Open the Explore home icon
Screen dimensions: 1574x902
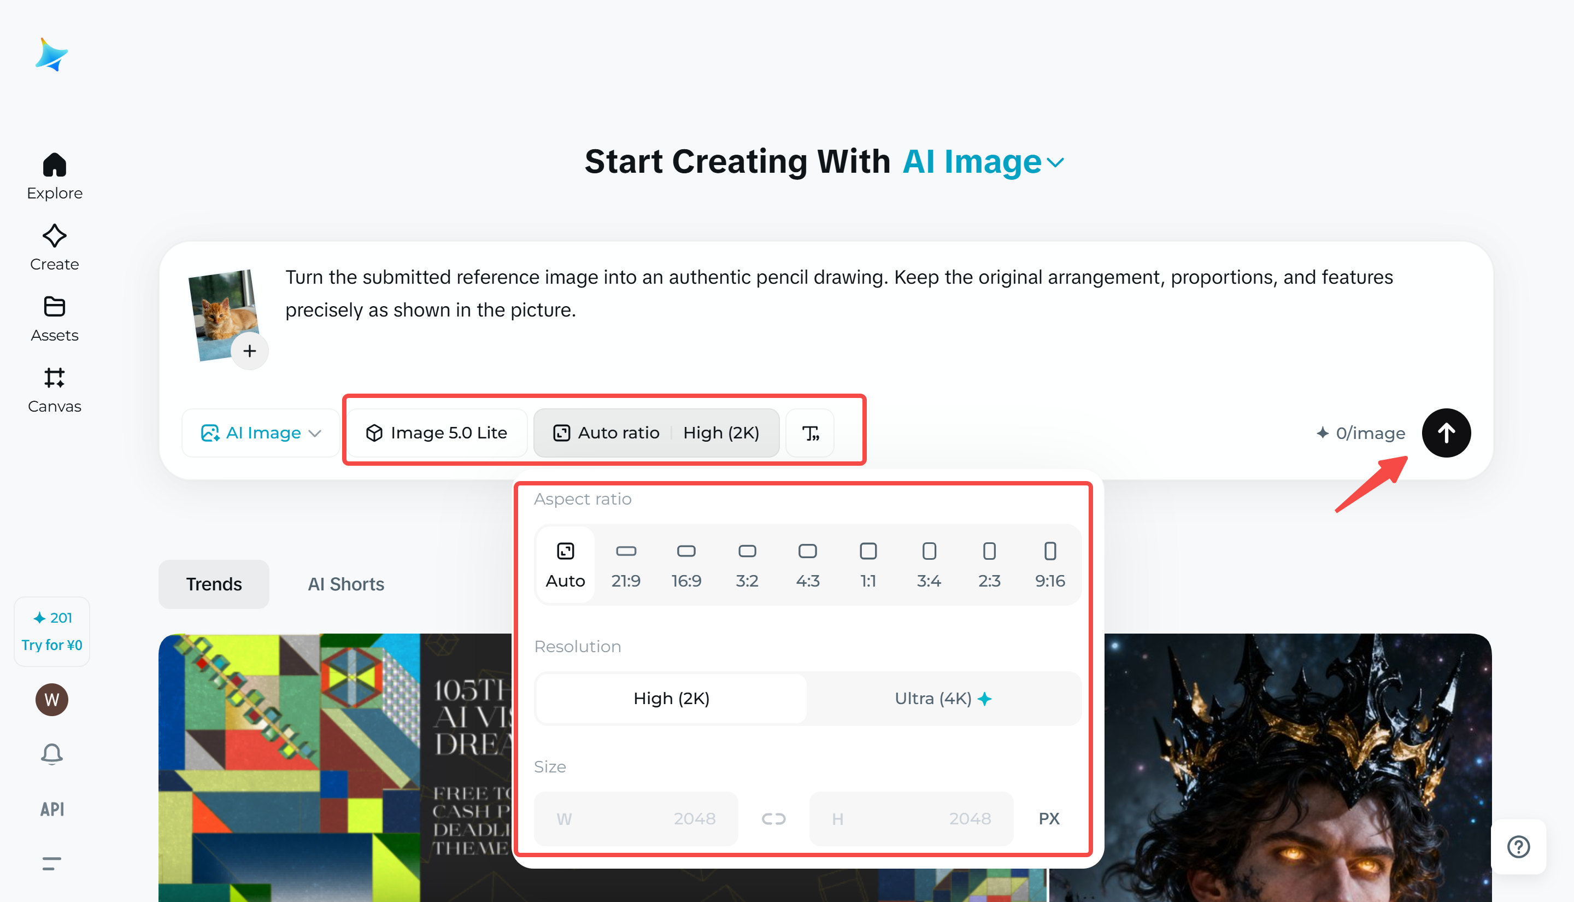point(55,166)
